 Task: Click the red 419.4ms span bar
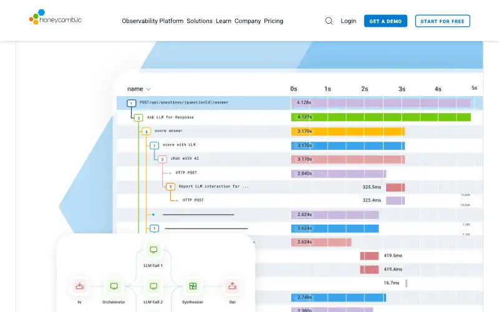(x=369, y=270)
